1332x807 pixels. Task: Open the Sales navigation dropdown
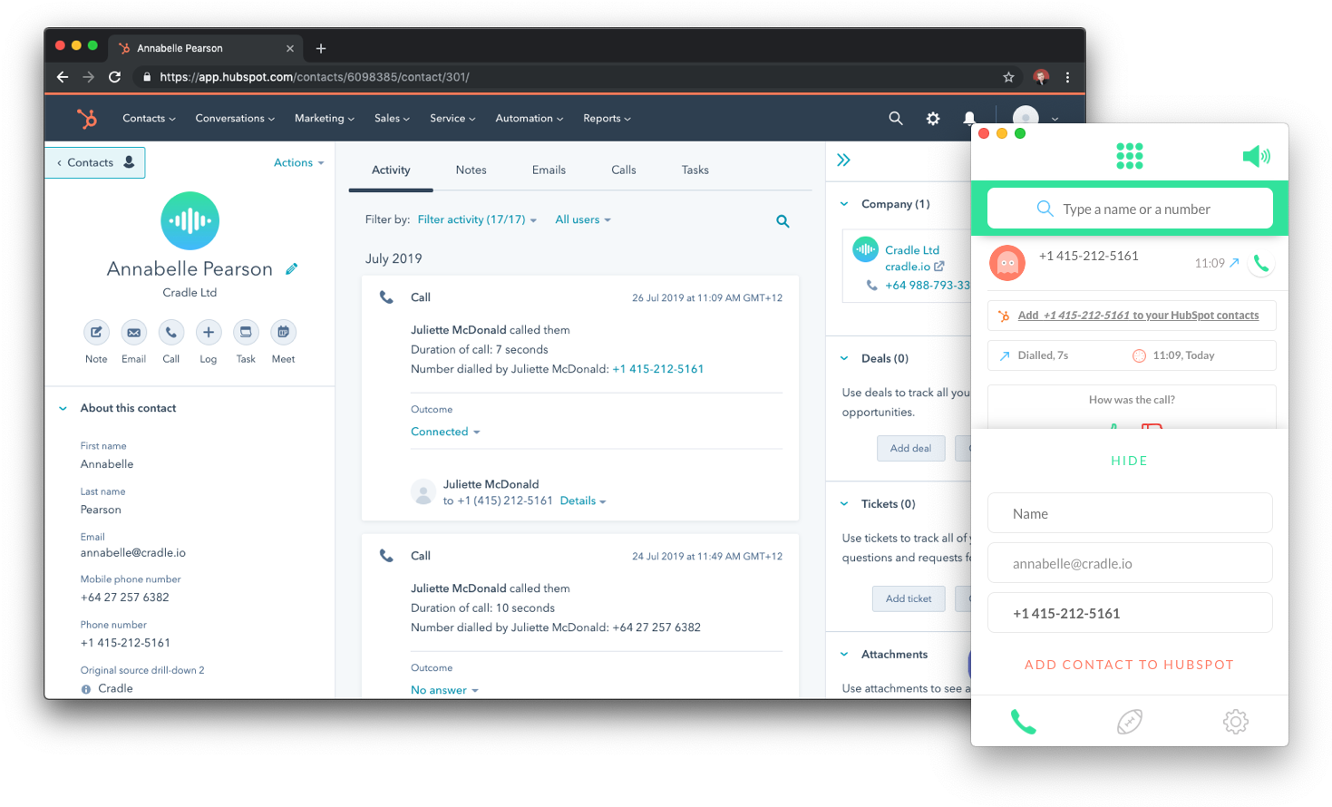coord(392,118)
